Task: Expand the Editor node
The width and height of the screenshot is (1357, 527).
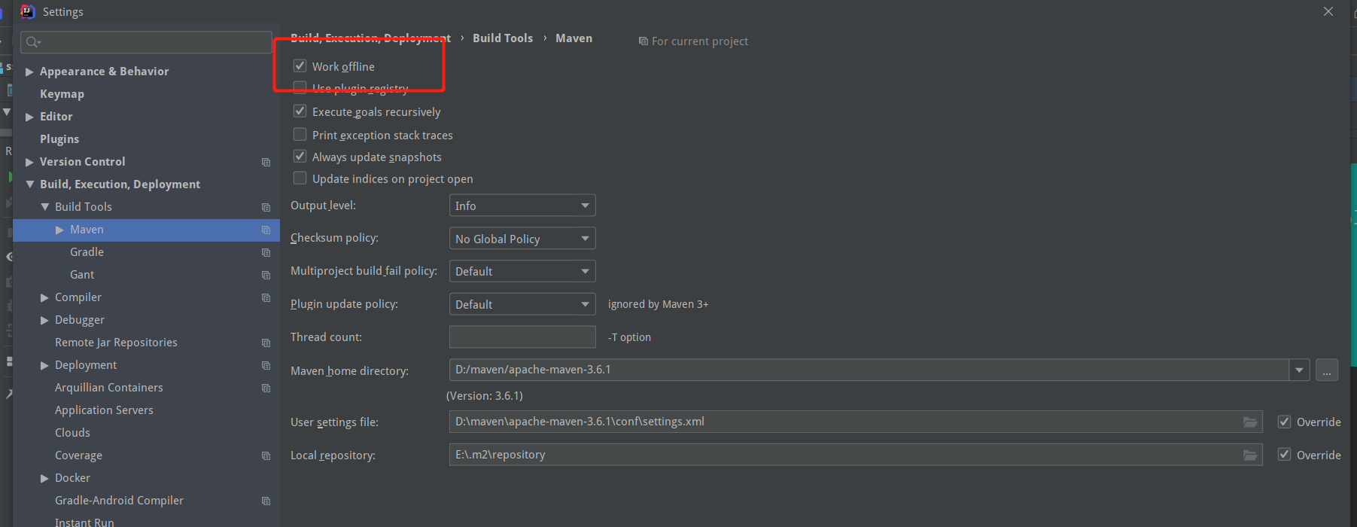Action: (x=29, y=117)
